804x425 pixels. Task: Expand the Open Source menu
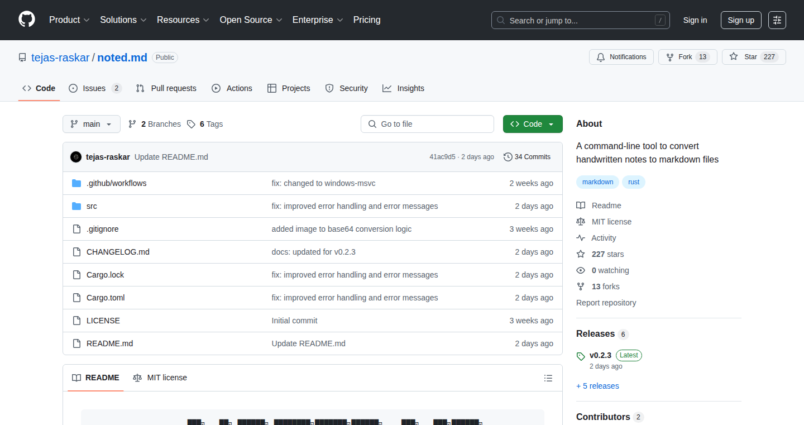[x=251, y=20]
